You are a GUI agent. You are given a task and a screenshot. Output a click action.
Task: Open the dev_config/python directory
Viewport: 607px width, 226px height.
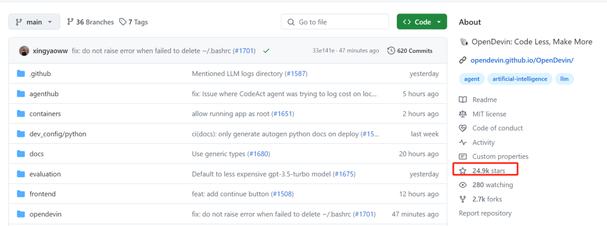[58, 134]
